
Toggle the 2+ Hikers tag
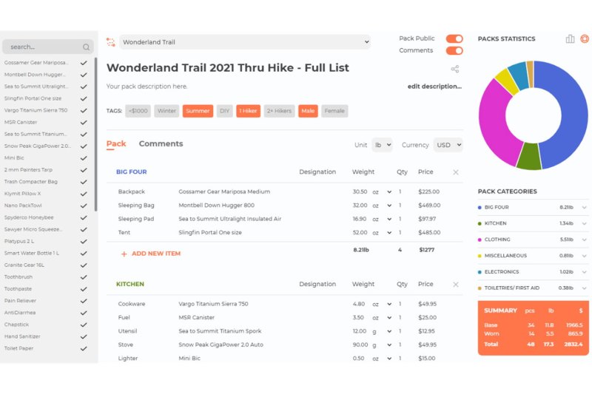coord(279,111)
